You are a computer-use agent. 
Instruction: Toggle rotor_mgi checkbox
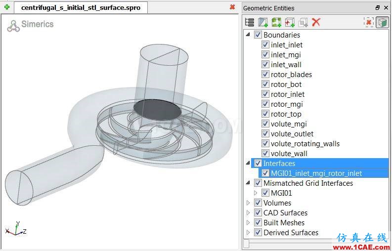[x=265, y=104]
